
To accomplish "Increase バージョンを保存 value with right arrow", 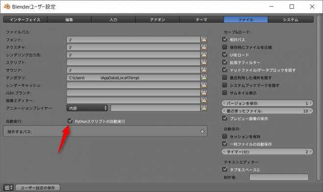I will coord(311,103).
